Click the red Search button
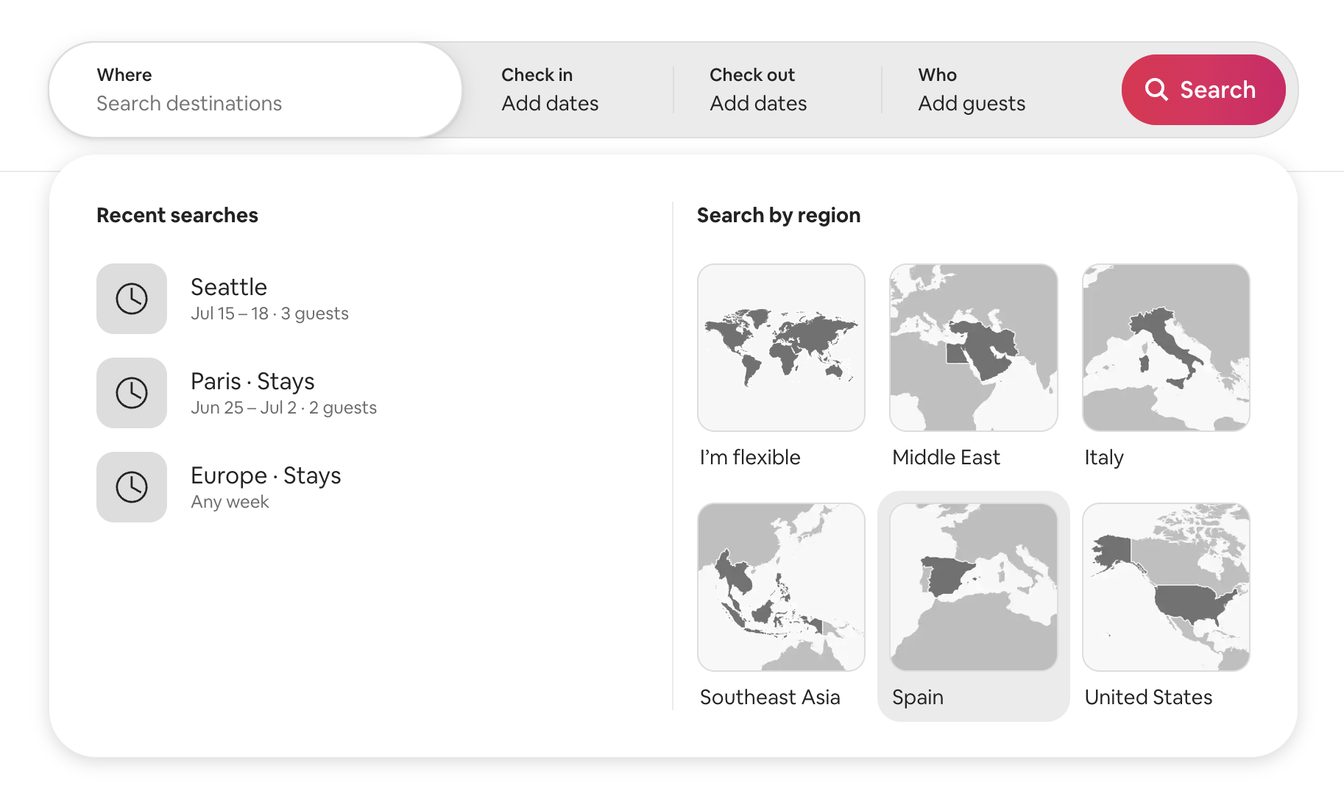The height and width of the screenshot is (805, 1344). [x=1203, y=90]
